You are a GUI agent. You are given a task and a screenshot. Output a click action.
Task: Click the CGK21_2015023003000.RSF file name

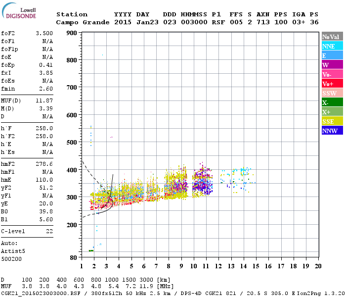tap(41, 294)
